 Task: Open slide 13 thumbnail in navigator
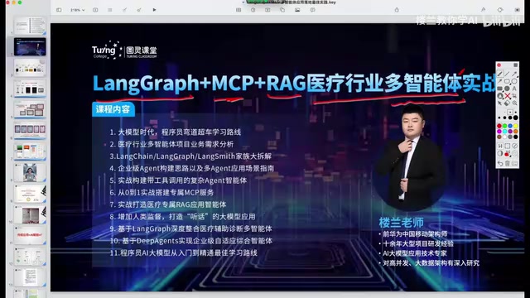[30, 277]
